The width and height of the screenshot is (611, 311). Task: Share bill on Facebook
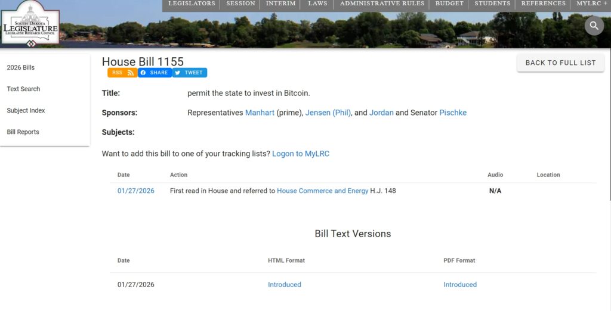(155, 73)
